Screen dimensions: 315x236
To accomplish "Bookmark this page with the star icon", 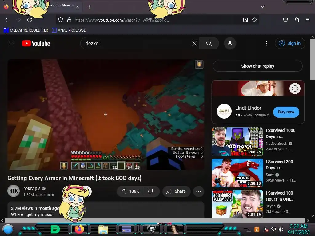I will 254,20.
